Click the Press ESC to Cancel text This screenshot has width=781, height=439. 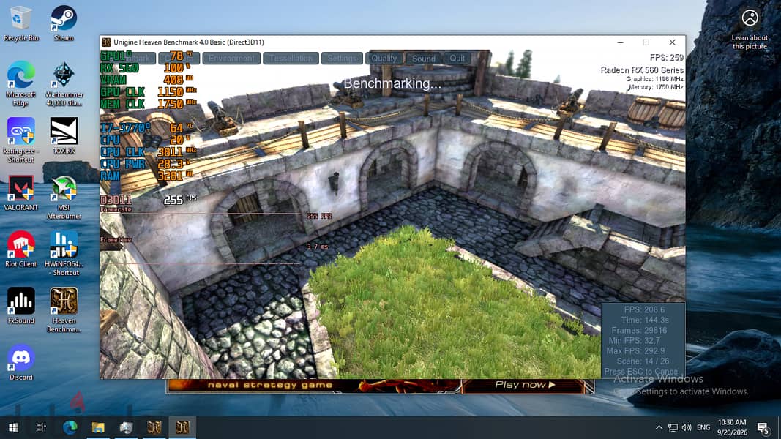(x=641, y=371)
